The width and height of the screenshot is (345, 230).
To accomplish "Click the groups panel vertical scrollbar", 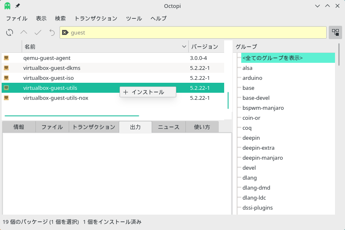I will (x=339, y=54).
